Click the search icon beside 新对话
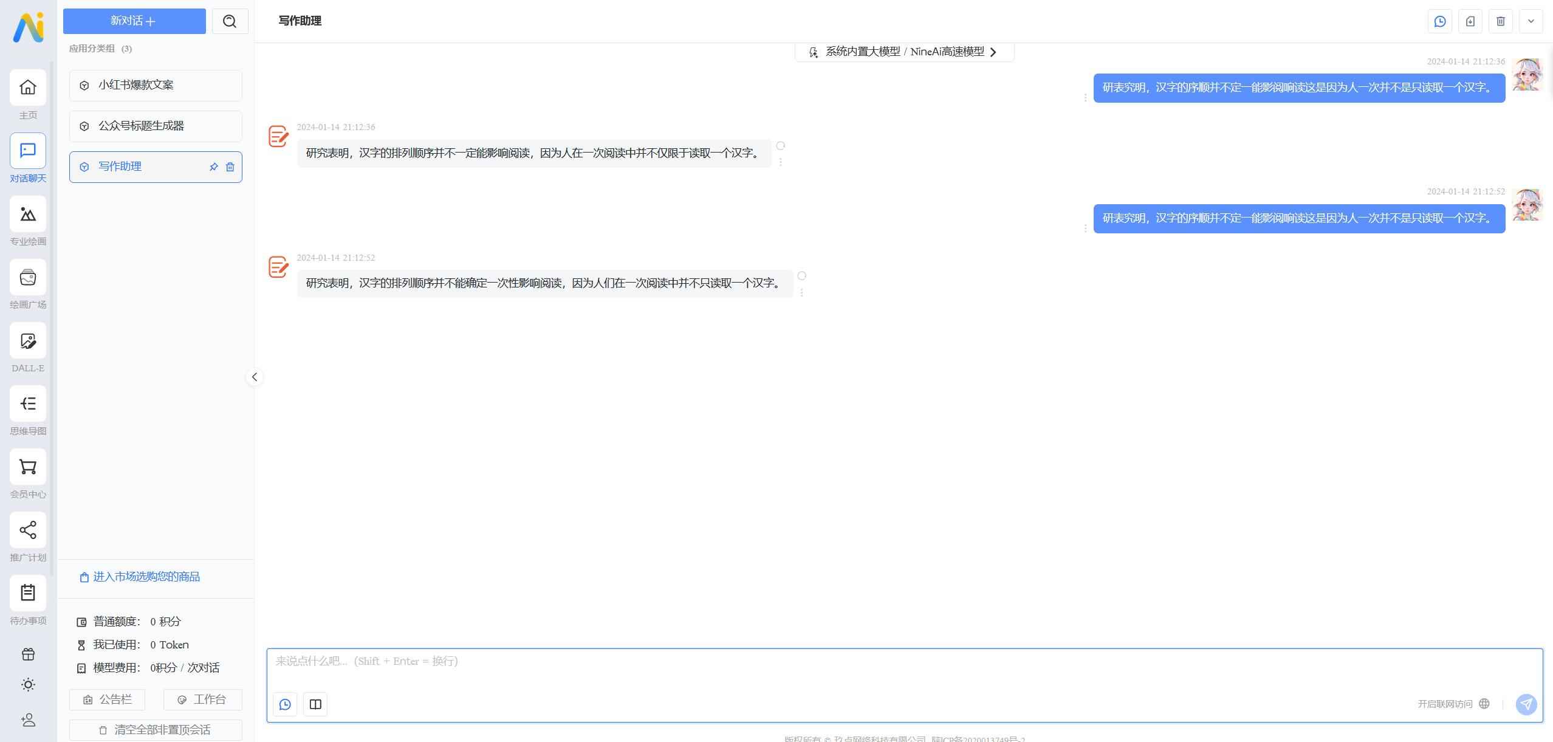 coord(230,21)
